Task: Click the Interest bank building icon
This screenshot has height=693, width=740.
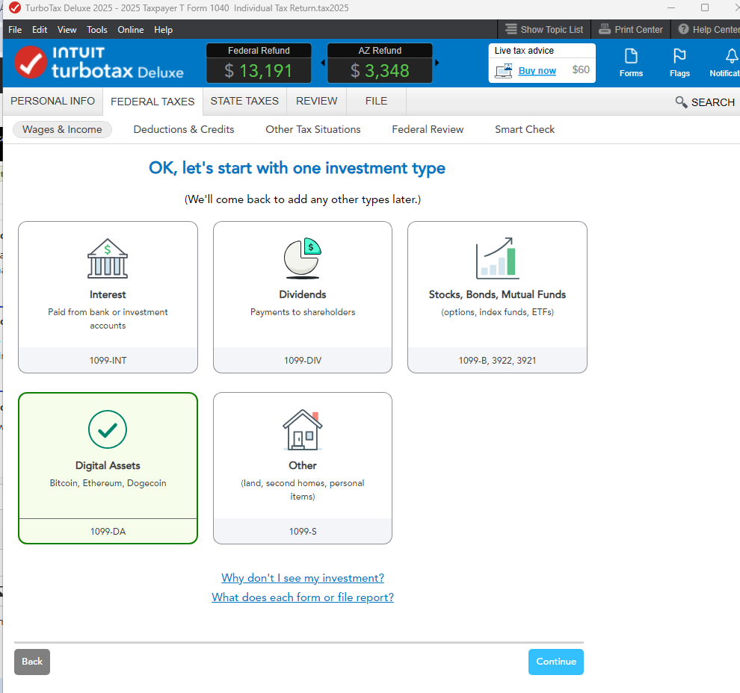Action: [108, 259]
